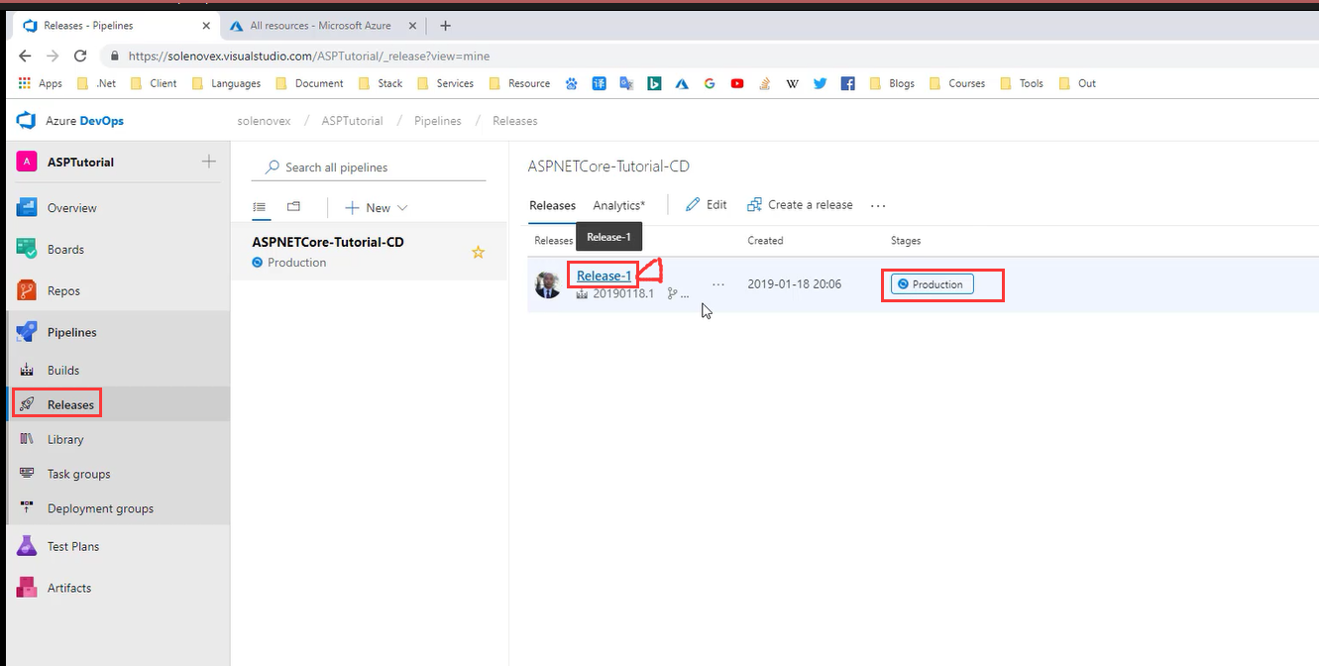Click the ASPTutorial project avatar icon
The image size is (1319, 666).
coord(27,162)
